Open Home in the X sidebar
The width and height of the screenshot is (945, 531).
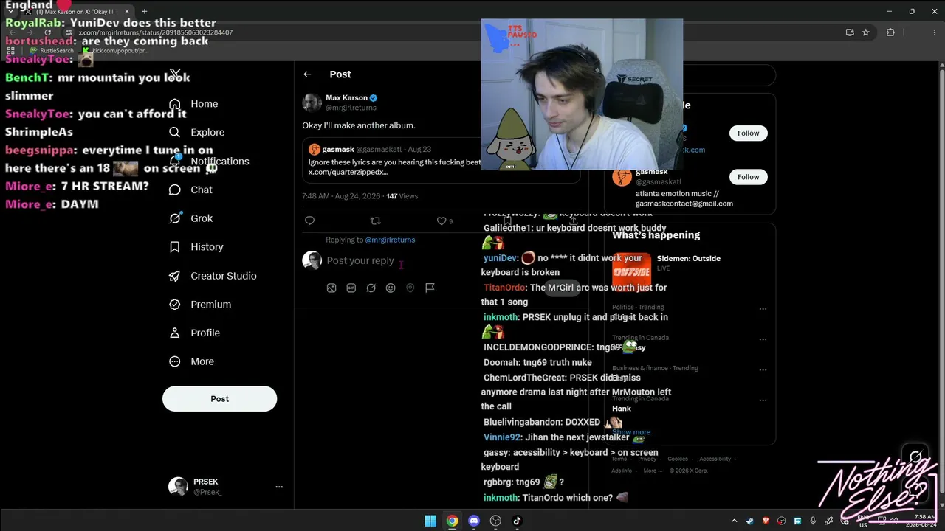tap(193, 104)
